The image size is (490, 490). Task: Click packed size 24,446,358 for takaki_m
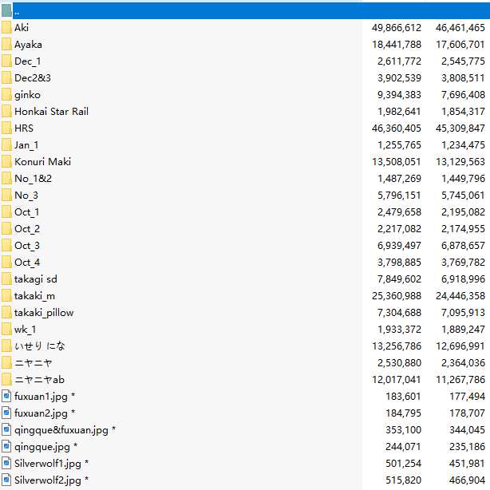460,296
